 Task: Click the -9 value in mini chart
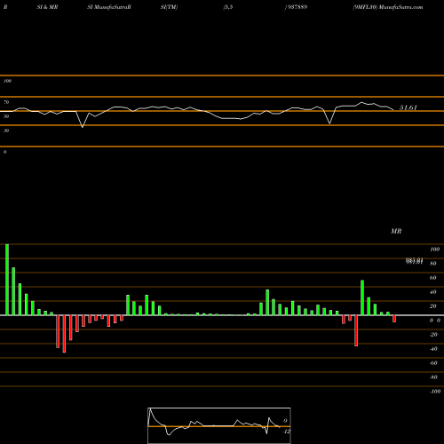284,421
